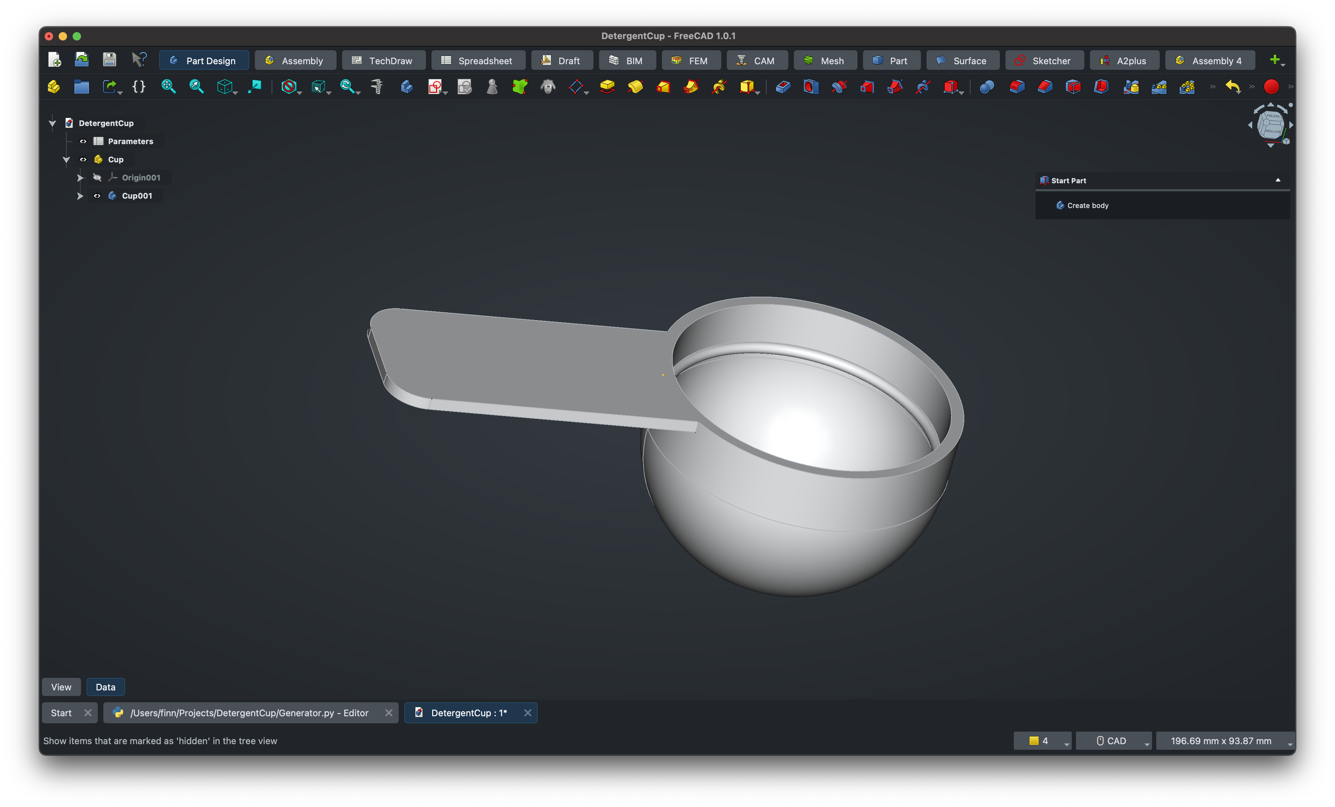
Task: Switch to the Sketcher workbench tab
Action: pos(1044,61)
